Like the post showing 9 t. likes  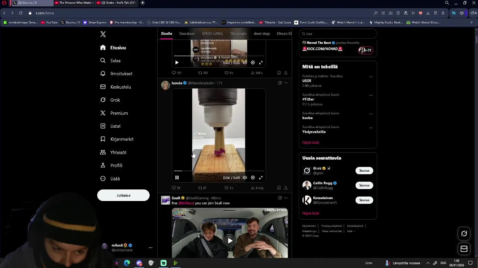pyautogui.click(x=229, y=73)
